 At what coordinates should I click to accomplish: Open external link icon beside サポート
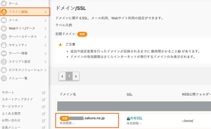pos(44,93)
